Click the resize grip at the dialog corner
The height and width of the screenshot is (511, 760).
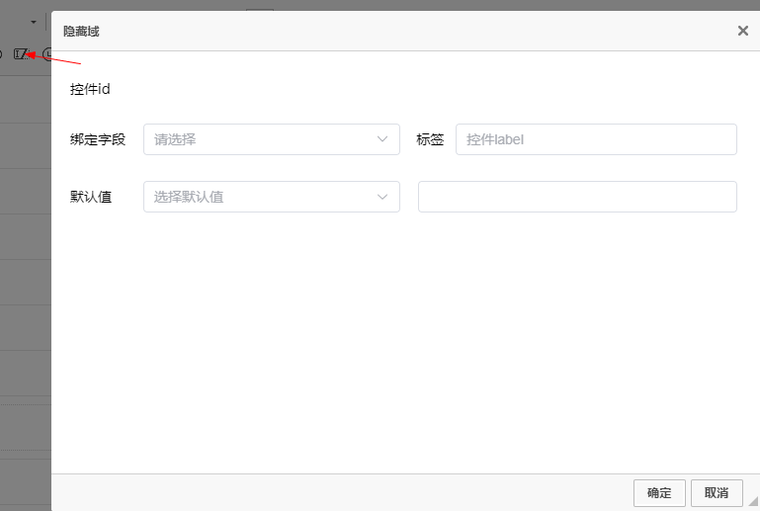(754, 505)
